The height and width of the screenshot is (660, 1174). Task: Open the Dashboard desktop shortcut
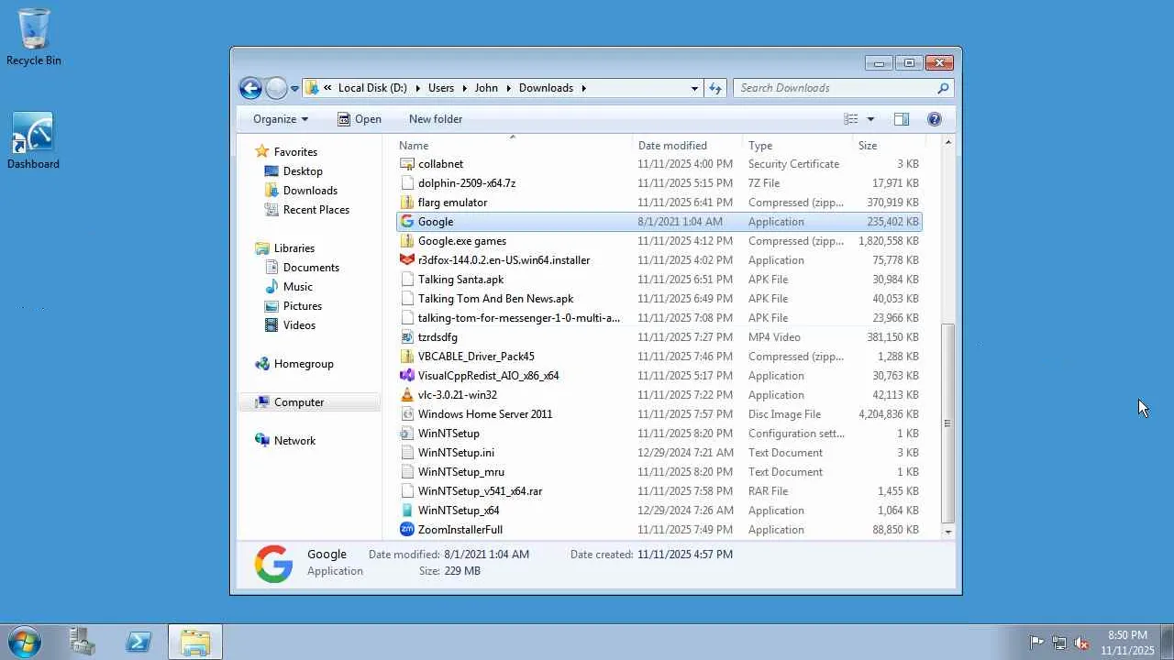[33, 141]
